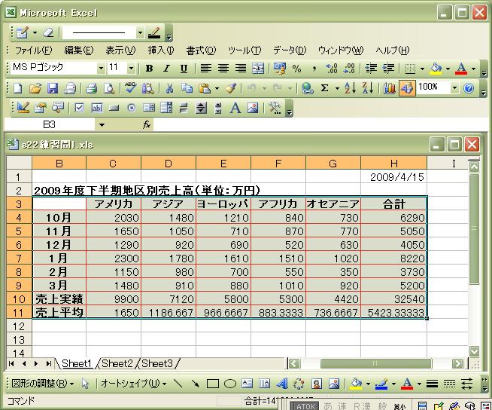
Task: Open the Chart Wizard
Action: point(390,88)
